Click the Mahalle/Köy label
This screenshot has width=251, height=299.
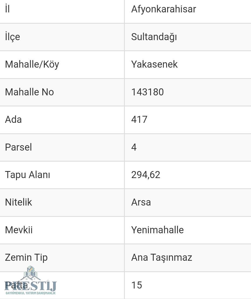click(x=32, y=64)
